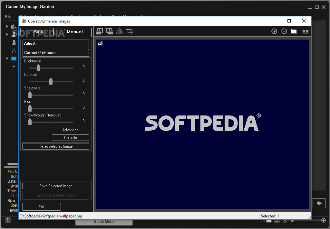Flip the image horizontally
The image size is (330, 229).
point(119,31)
